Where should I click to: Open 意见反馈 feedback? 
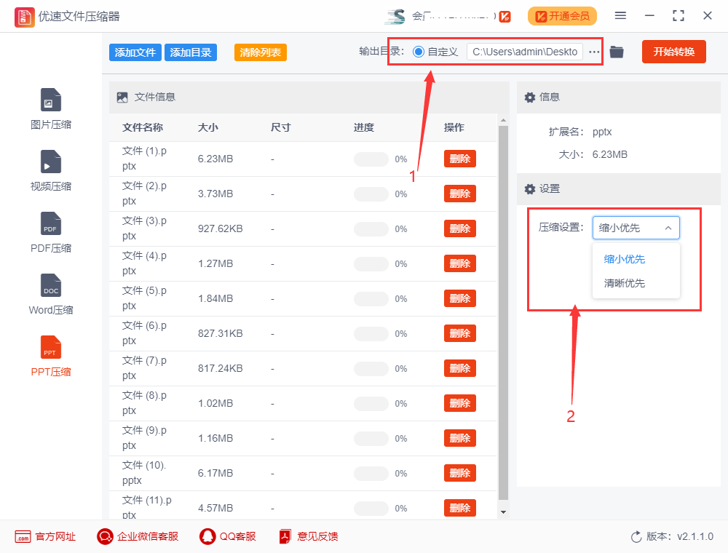(x=308, y=537)
